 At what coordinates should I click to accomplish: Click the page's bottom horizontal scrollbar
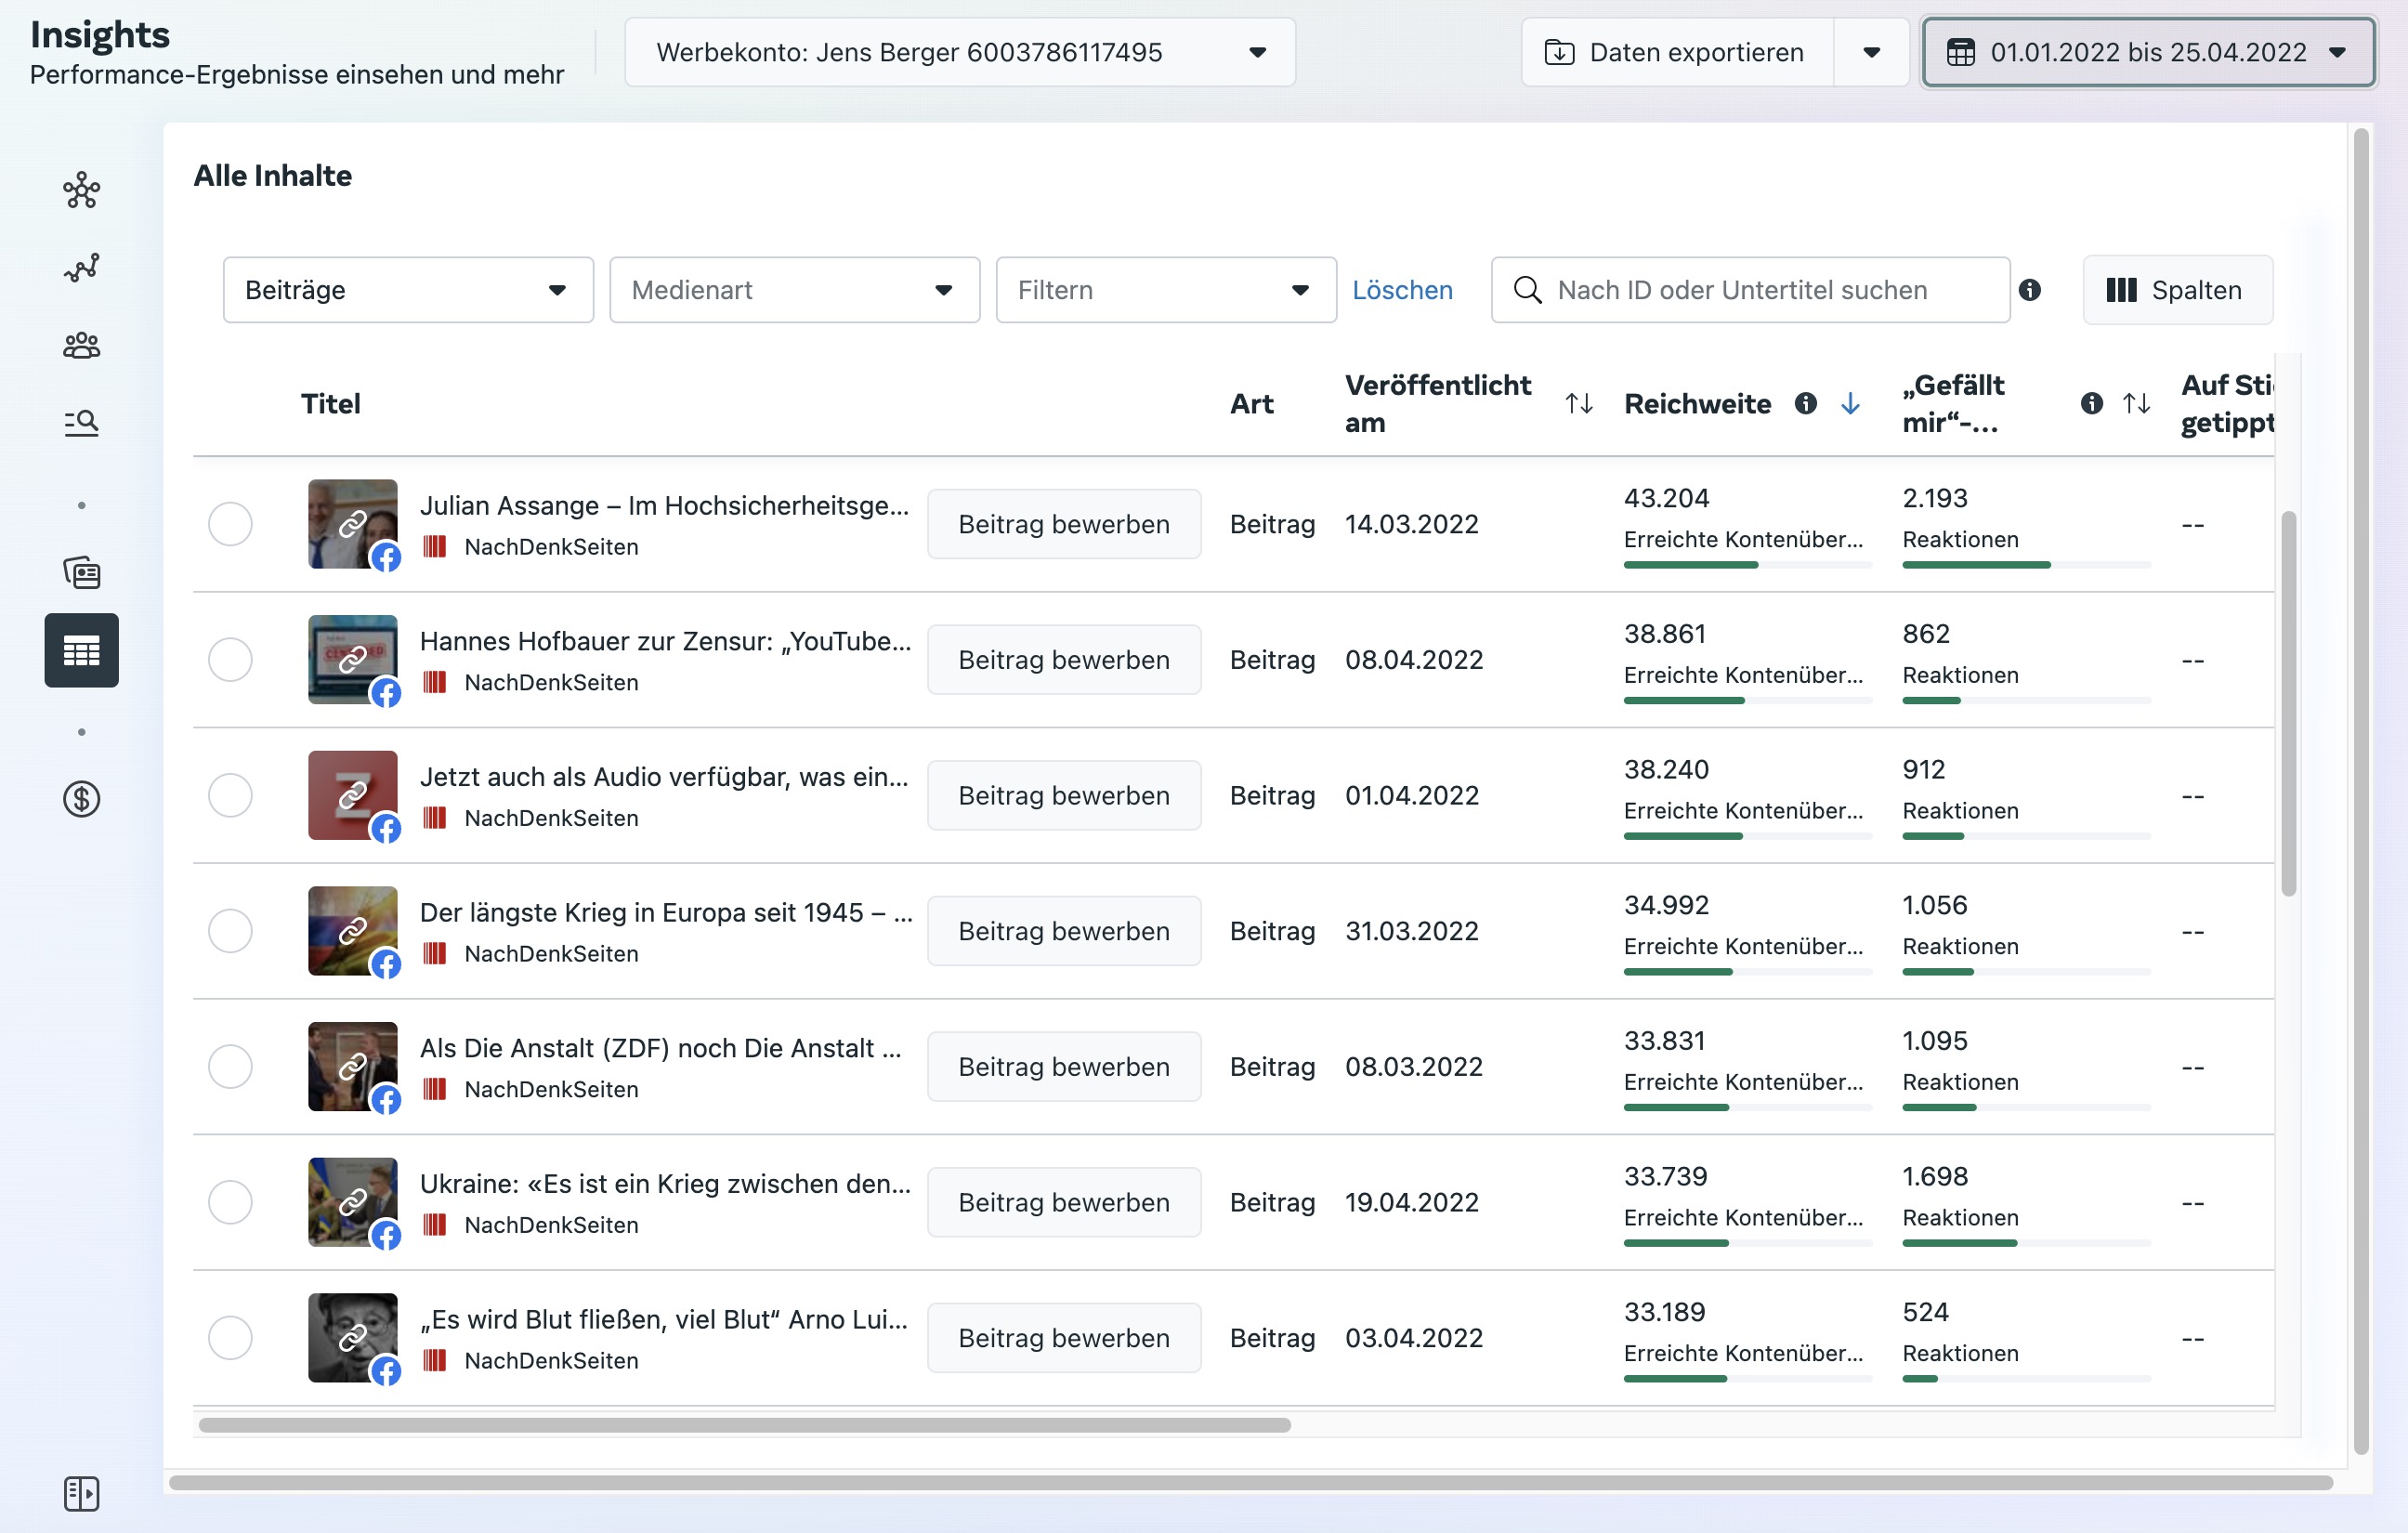1251,1482
